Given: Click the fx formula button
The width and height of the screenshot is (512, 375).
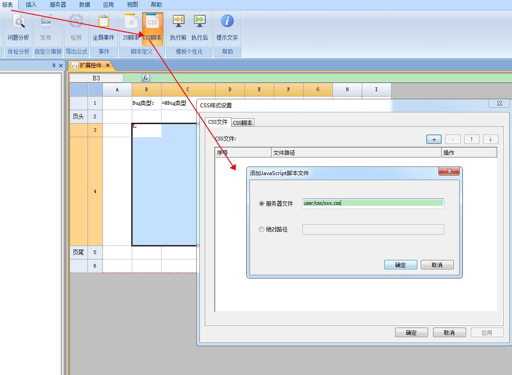Looking at the screenshot, I should coord(145,78).
